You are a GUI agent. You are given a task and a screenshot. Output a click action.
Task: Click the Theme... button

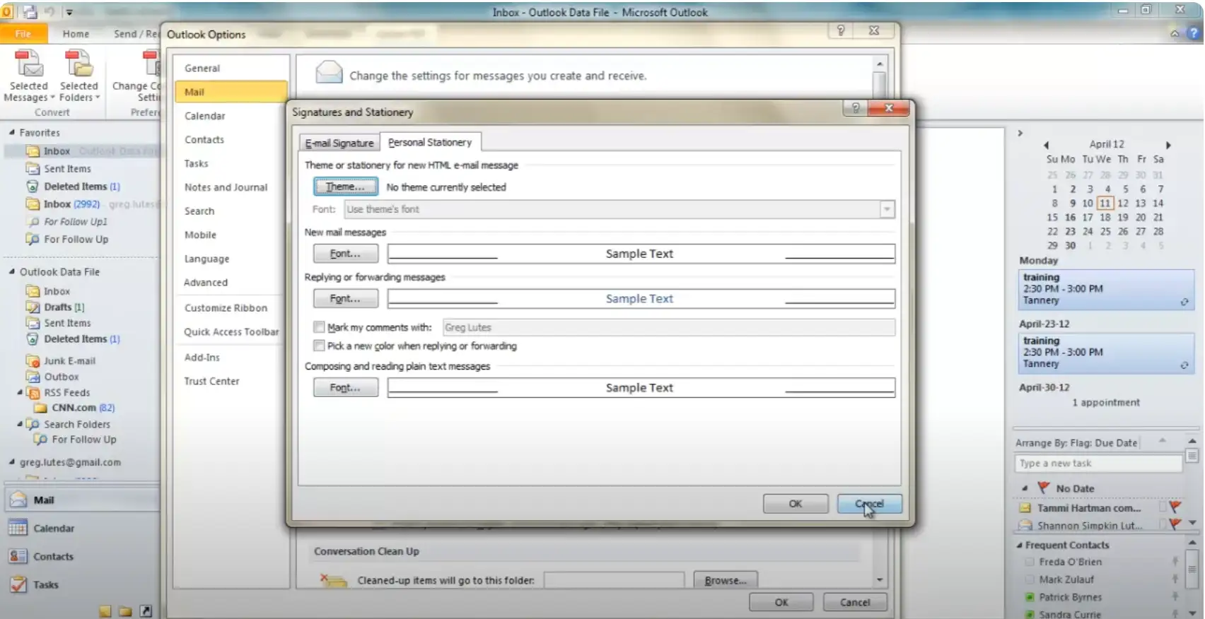[x=345, y=187]
